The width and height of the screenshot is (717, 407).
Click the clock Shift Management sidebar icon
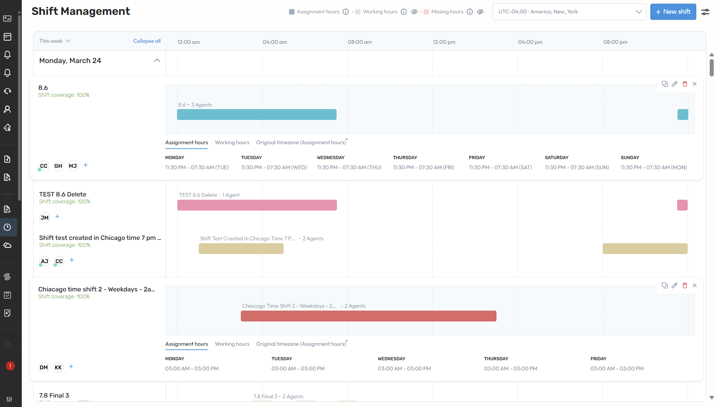[7, 227]
